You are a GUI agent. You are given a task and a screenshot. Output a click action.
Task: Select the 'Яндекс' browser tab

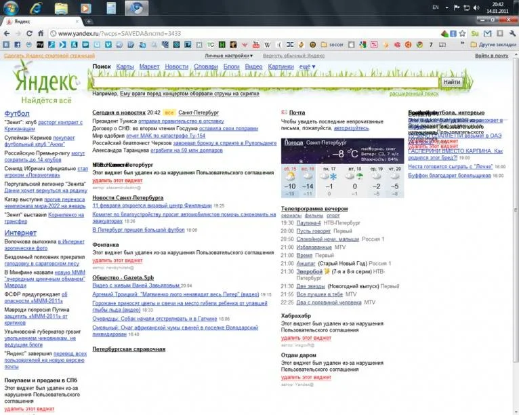click(x=41, y=22)
